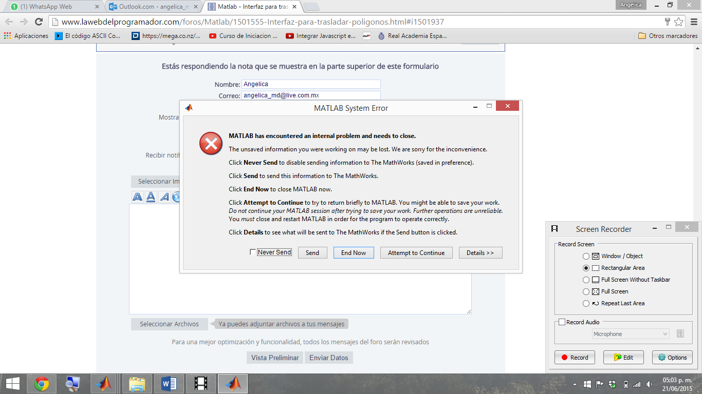Click the underlined A formatting icon
Viewport: 702px width, 394px height.
(151, 196)
